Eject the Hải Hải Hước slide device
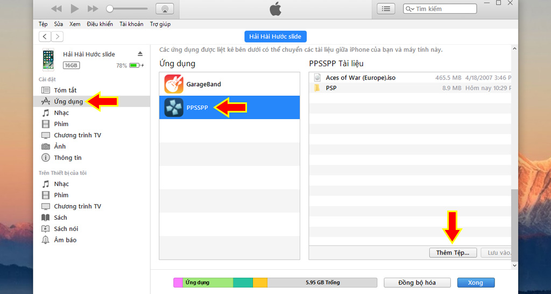This screenshot has width=551, height=294. [140, 54]
